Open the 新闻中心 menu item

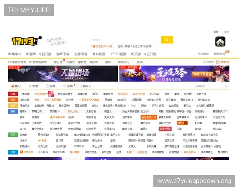pyautogui.click(x=15, y=54)
